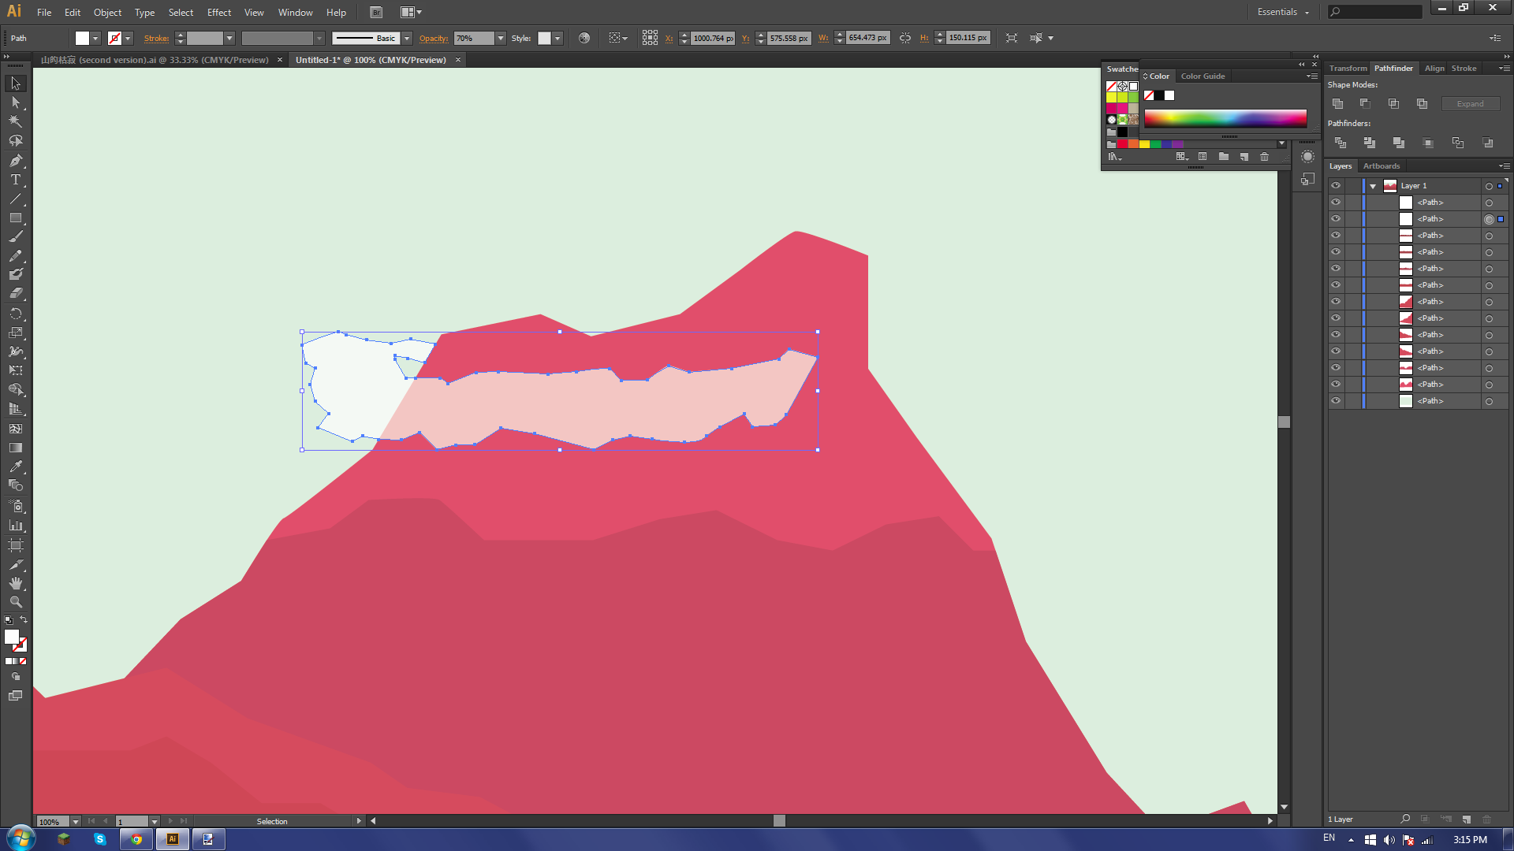Switch to the second version.ai document tab
This screenshot has height=851, width=1514.
[x=155, y=60]
